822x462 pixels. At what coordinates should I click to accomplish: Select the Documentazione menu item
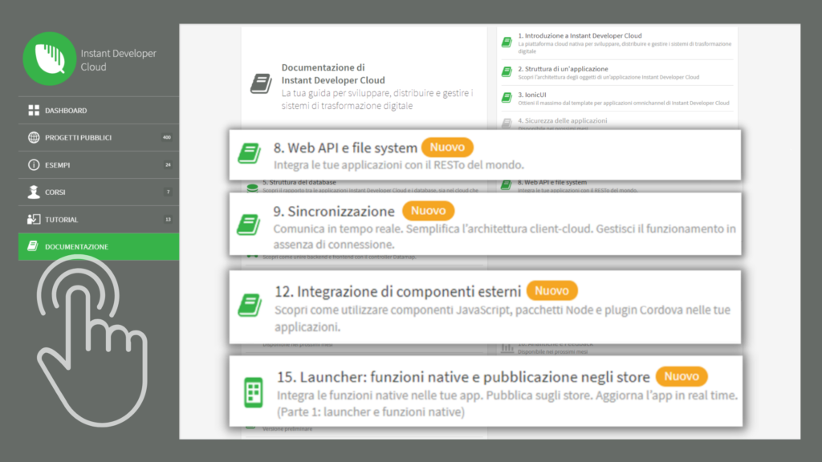click(99, 247)
